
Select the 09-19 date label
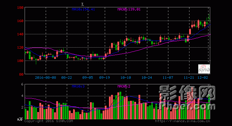pyautogui.click(x=105, y=78)
